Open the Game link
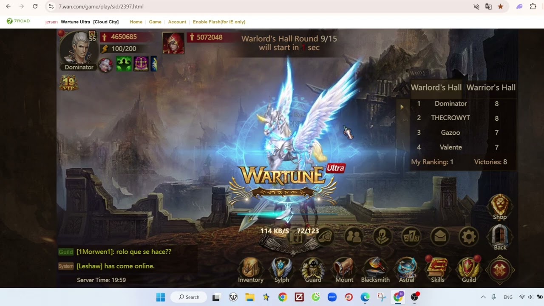 tap(155, 22)
